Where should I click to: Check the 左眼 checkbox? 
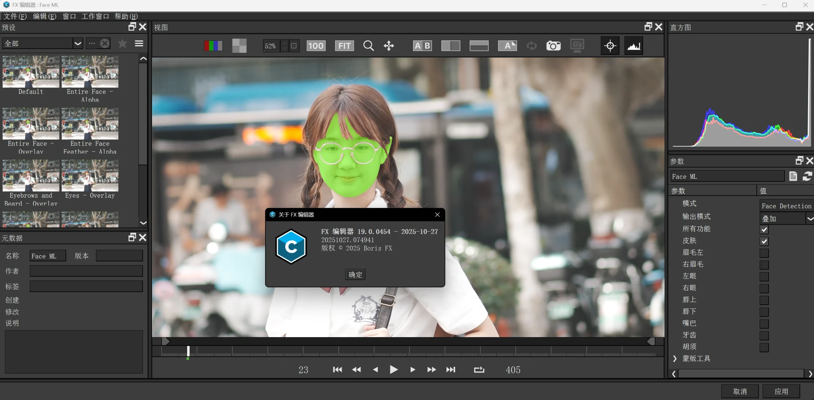tap(764, 277)
